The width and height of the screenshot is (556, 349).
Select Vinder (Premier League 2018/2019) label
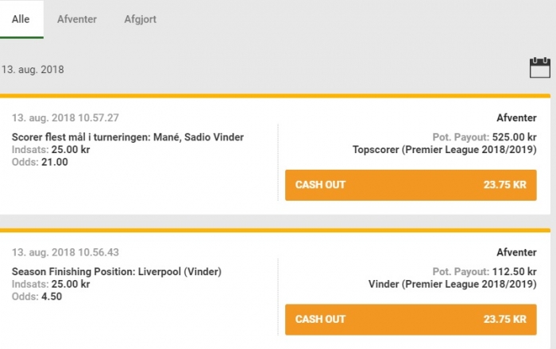(452, 284)
